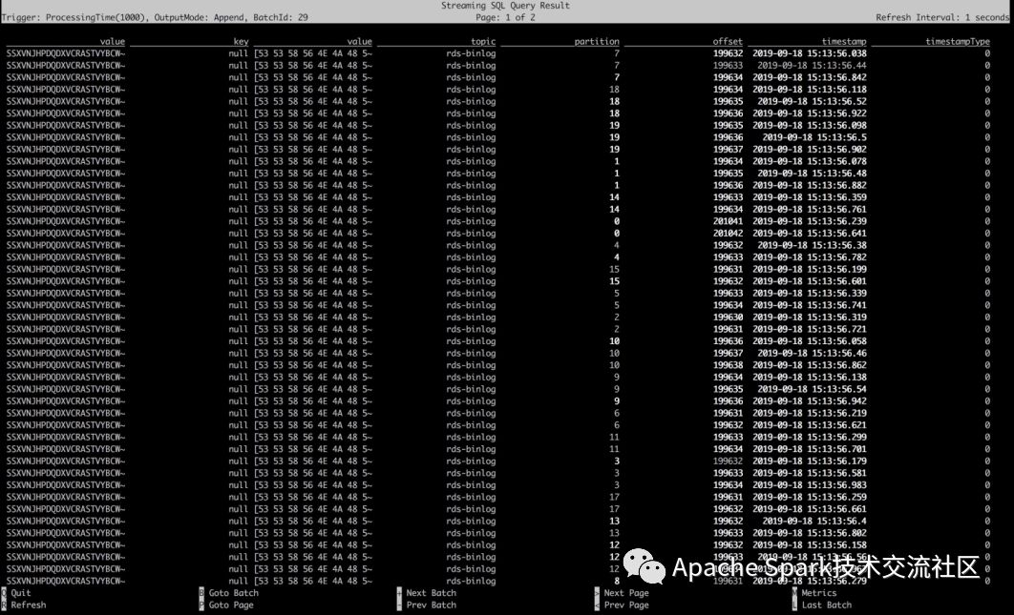Select timestamp 2019-09-18 15:13:56.179

point(810,461)
